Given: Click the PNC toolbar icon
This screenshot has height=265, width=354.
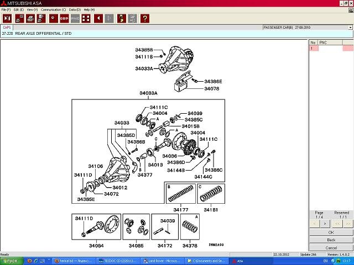Looking at the screenshot, I should click(x=75, y=18).
